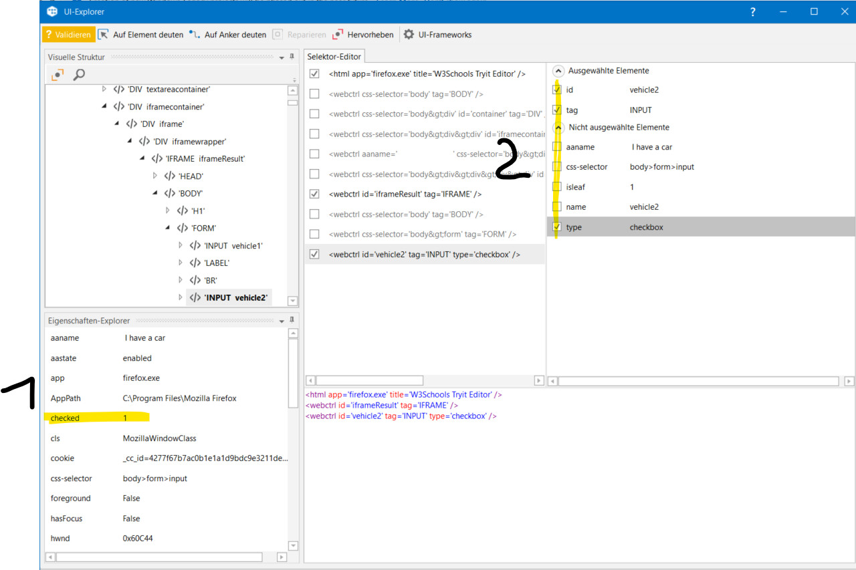Select the 'app firefox.exe' property row

coord(166,378)
